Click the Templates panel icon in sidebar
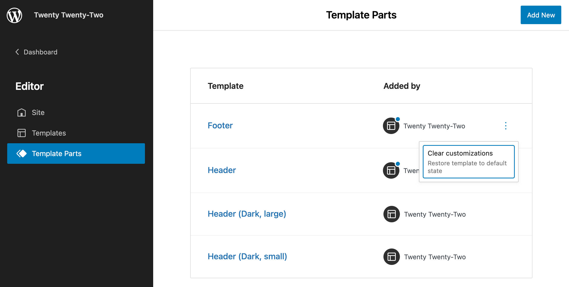Image resolution: width=569 pixels, height=287 pixels. (x=21, y=133)
